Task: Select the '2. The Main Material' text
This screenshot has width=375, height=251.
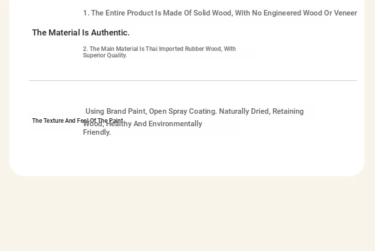Action: 159,52
